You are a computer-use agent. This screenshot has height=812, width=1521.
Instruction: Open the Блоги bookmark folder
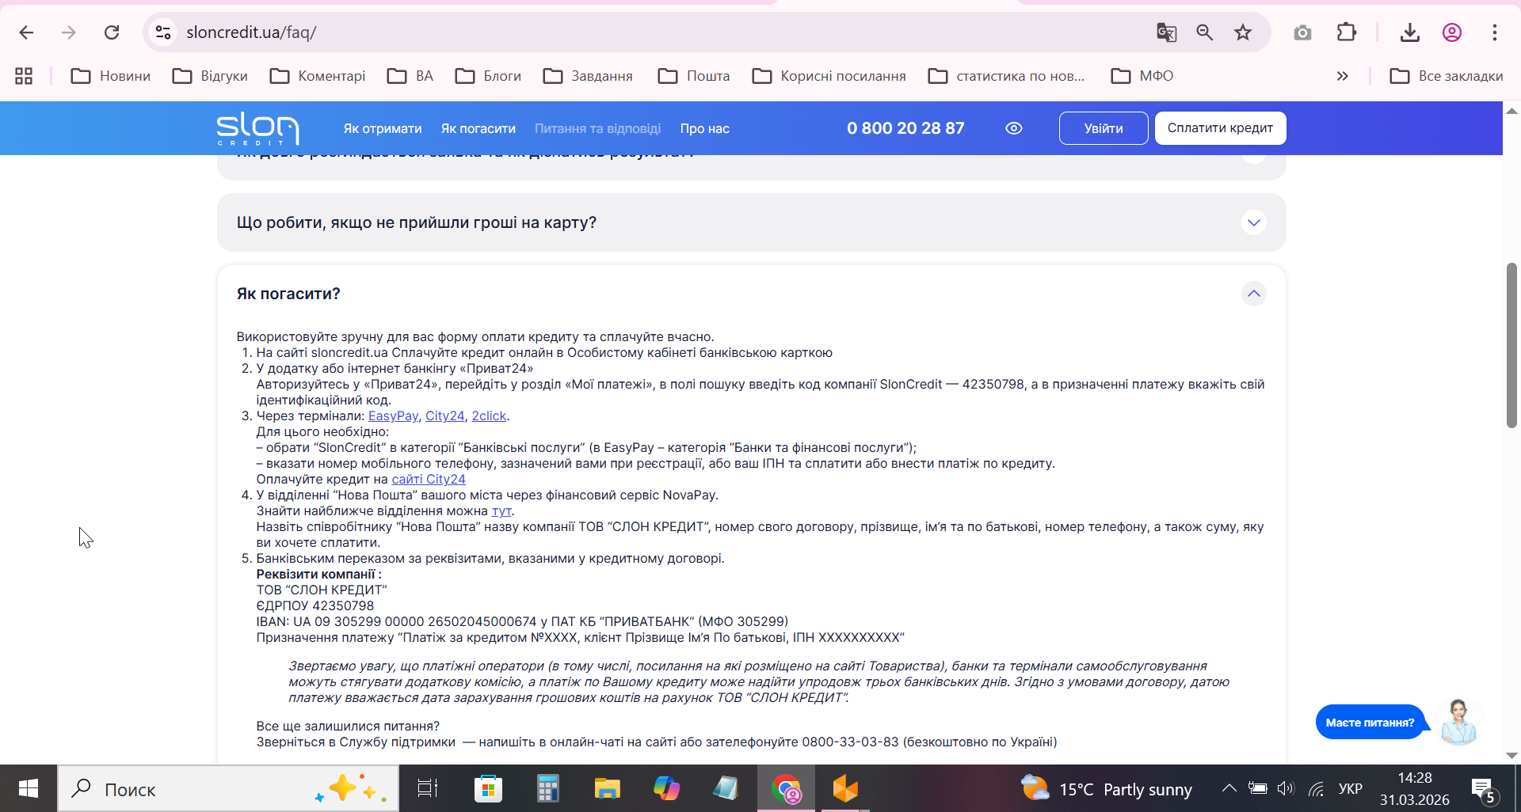point(488,76)
